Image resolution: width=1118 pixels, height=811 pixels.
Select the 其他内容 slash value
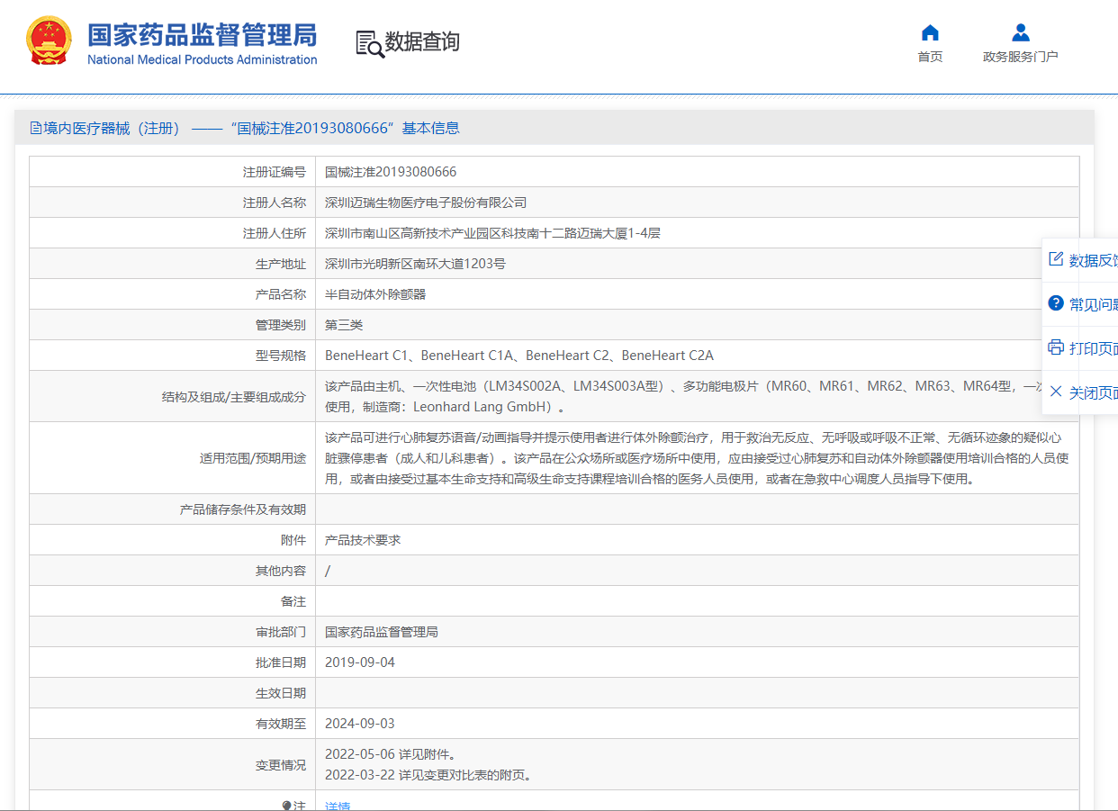(x=328, y=571)
